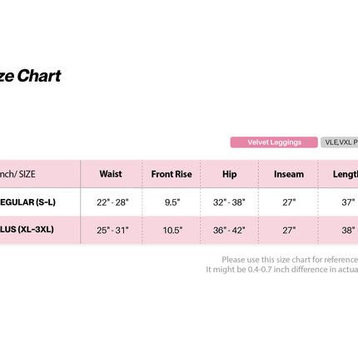This screenshot has height=358, width=358.
Task: Select the Velvet Leggings pink tab
Action: (274, 142)
